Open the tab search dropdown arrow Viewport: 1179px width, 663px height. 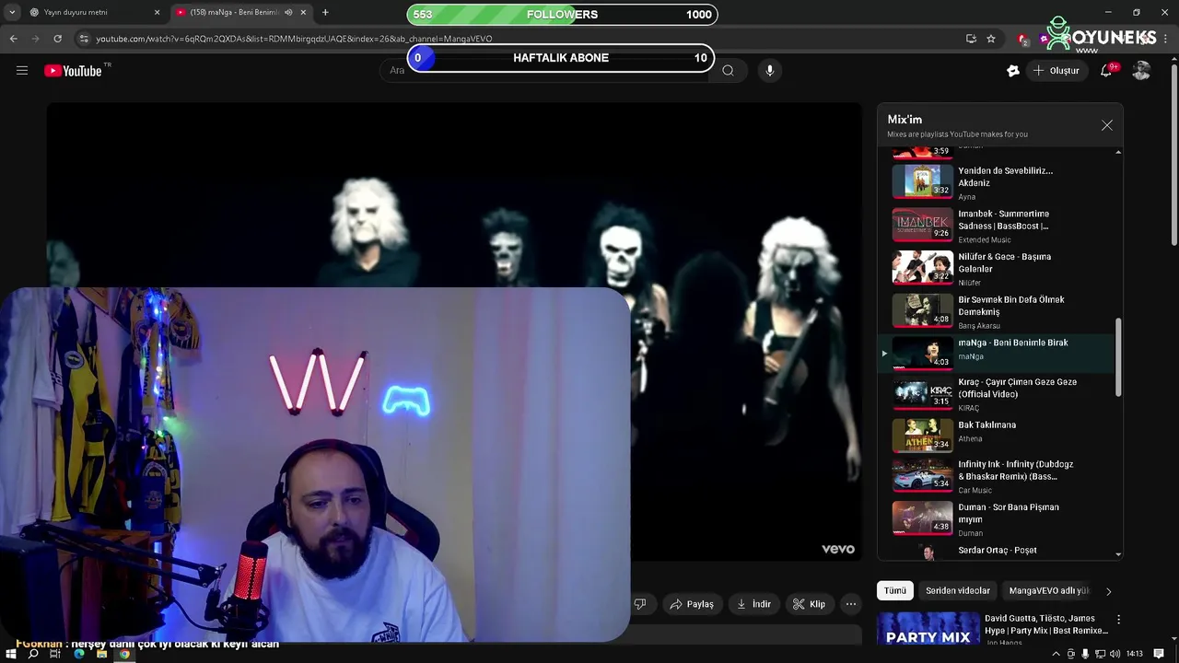11,13
